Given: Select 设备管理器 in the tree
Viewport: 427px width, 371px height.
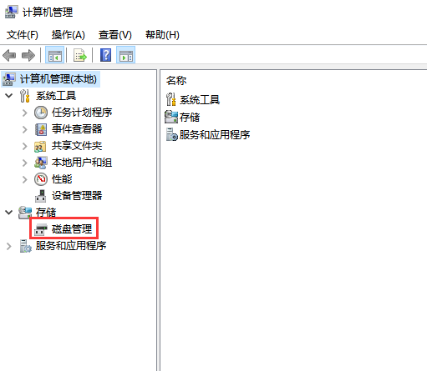Looking at the screenshot, I should [x=77, y=196].
